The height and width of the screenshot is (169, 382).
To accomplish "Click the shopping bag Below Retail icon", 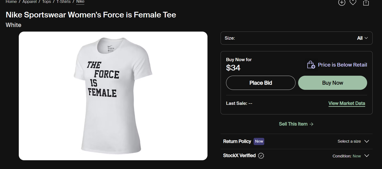I will (x=311, y=65).
